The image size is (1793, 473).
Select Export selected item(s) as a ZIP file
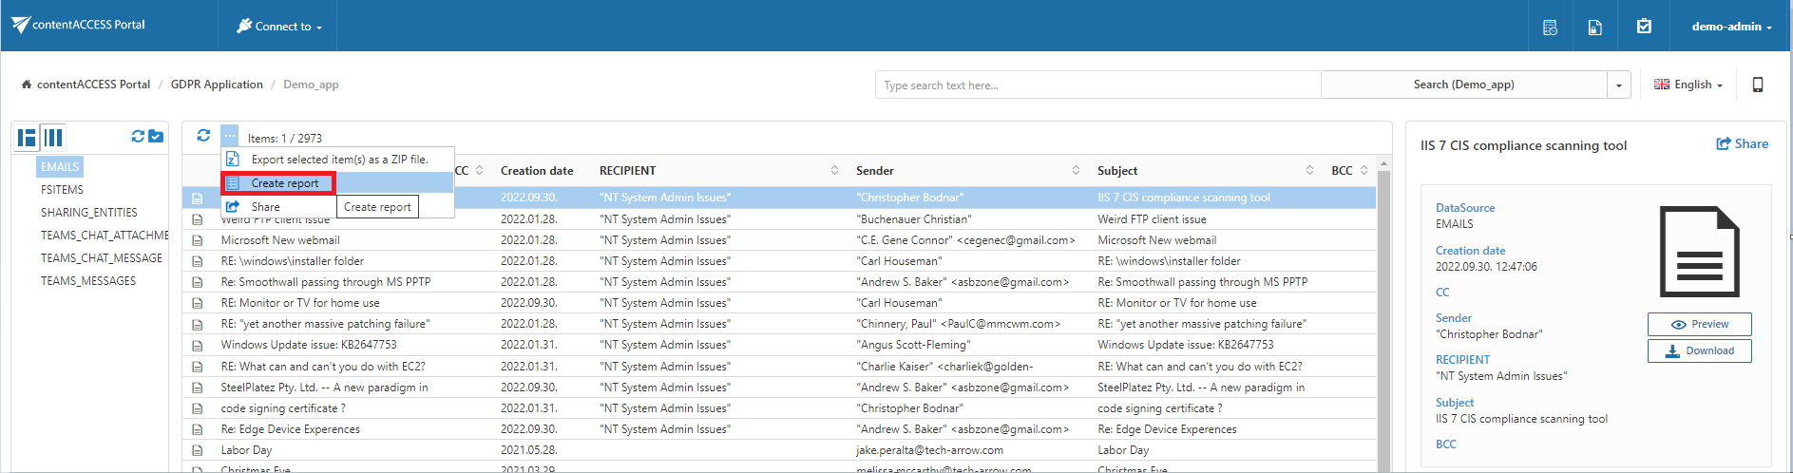pyautogui.click(x=338, y=160)
